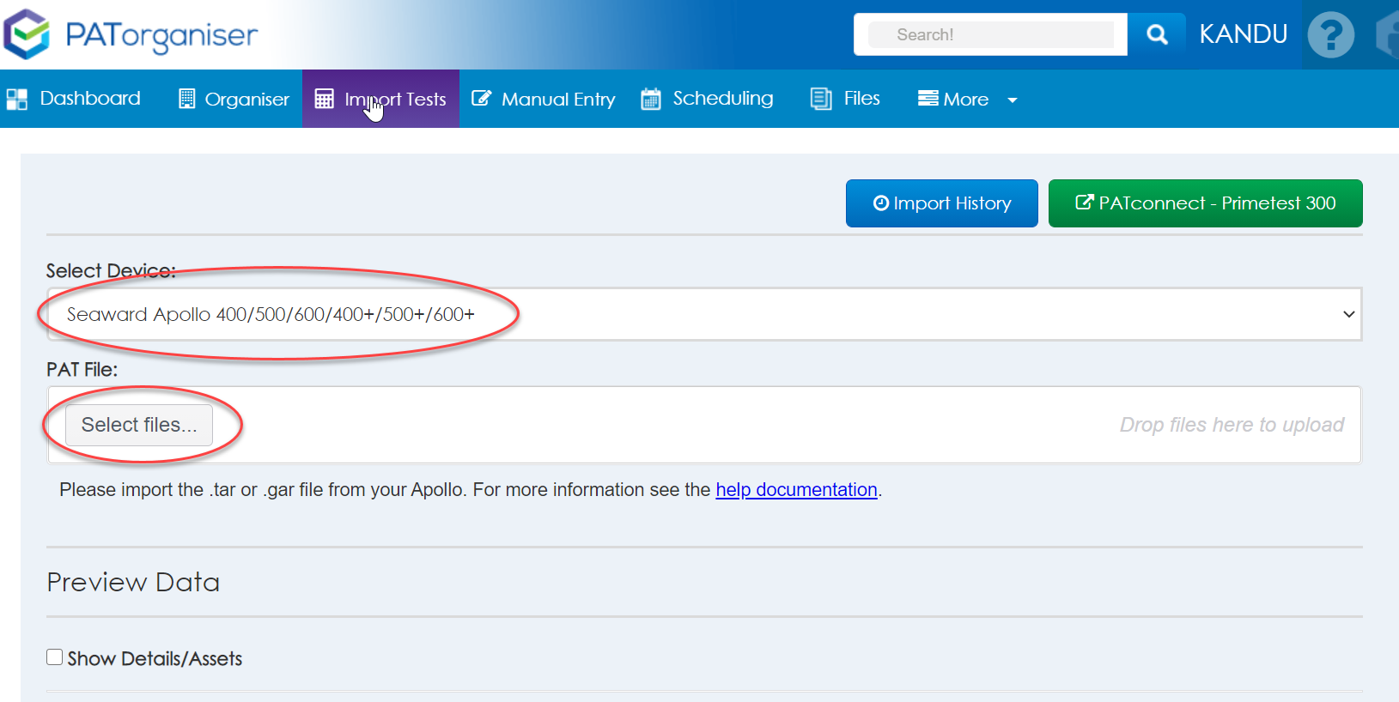Click the PATorganiser brand title text
The width and height of the screenshot is (1399, 702).
(161, 35)
